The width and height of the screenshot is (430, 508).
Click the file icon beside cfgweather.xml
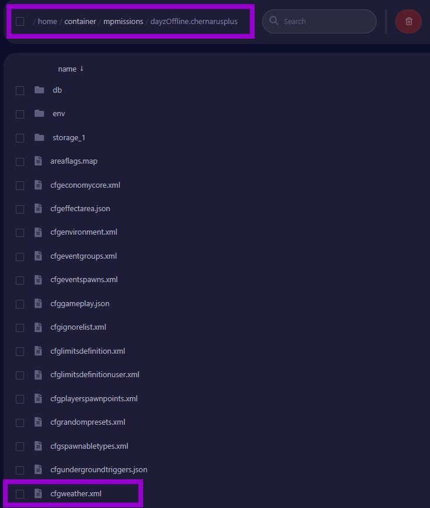(38, 493)
